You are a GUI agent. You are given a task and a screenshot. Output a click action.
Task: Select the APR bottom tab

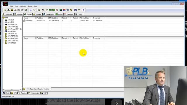pos(14,93)
